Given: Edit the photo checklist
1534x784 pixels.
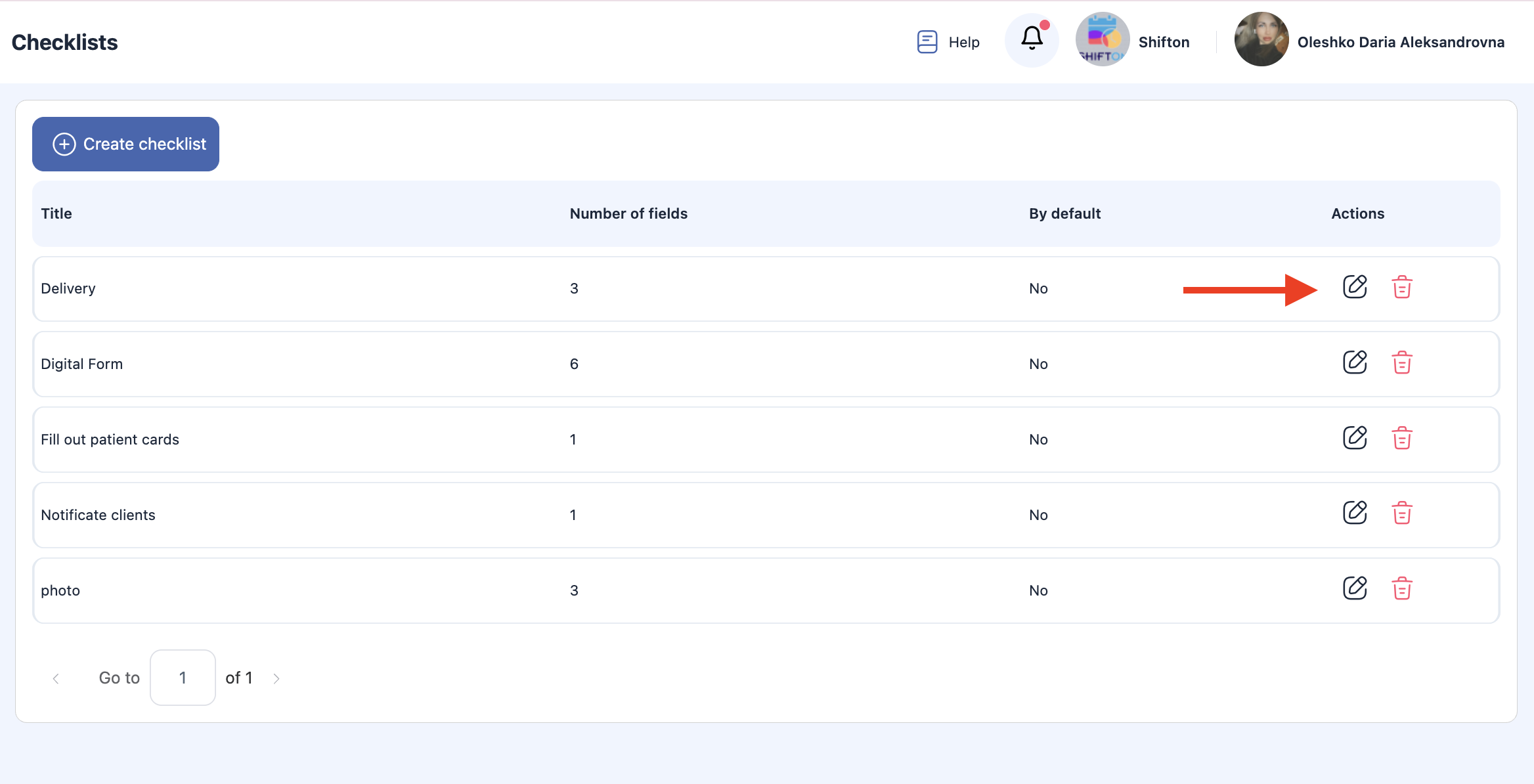Looking at the screenshot, I should [x=1355, y=588].
